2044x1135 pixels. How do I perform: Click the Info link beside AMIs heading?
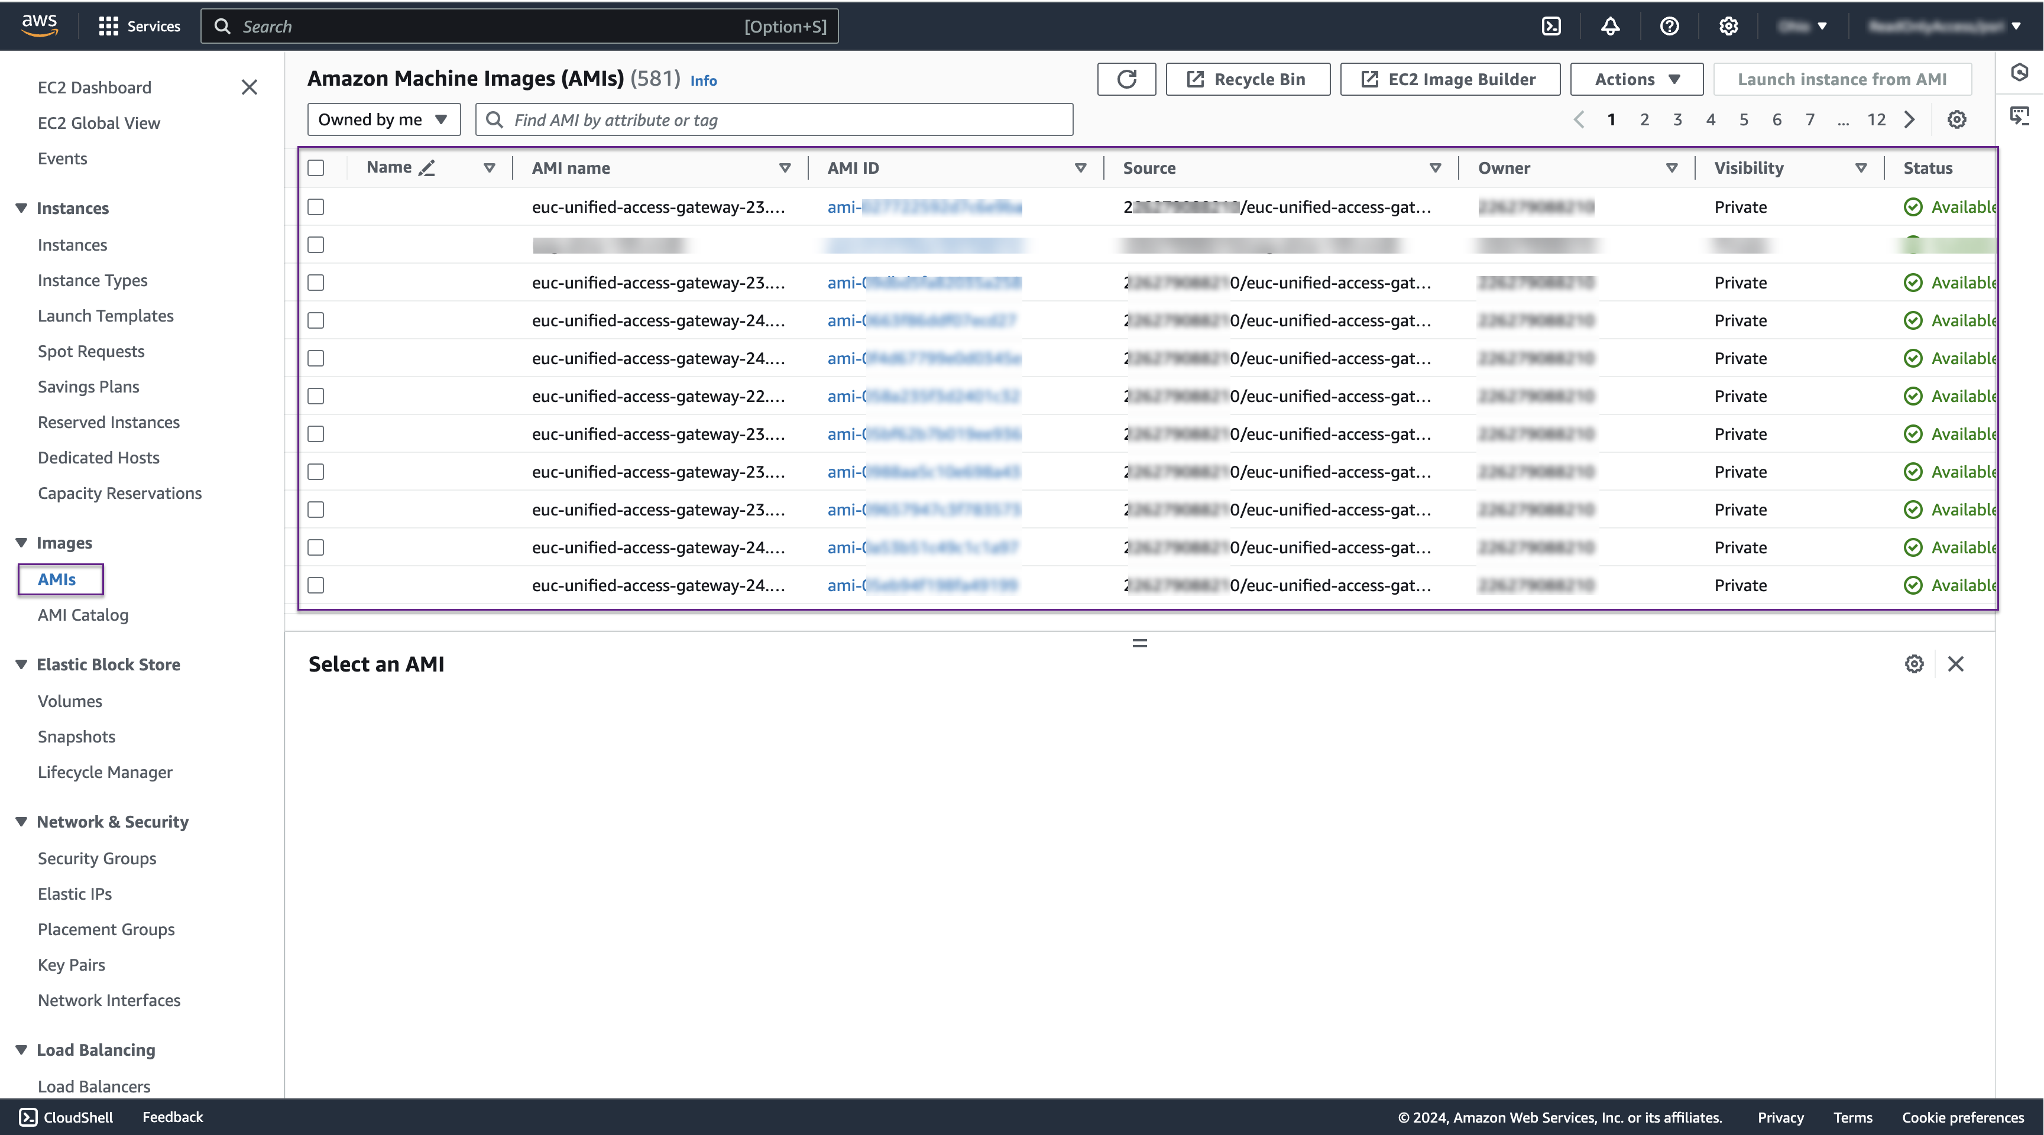point(703,80)
